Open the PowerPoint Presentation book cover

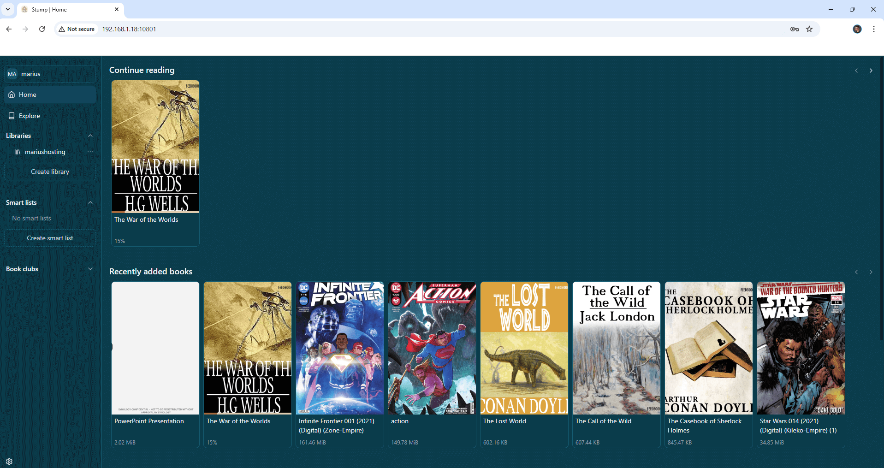pos(155,348)
